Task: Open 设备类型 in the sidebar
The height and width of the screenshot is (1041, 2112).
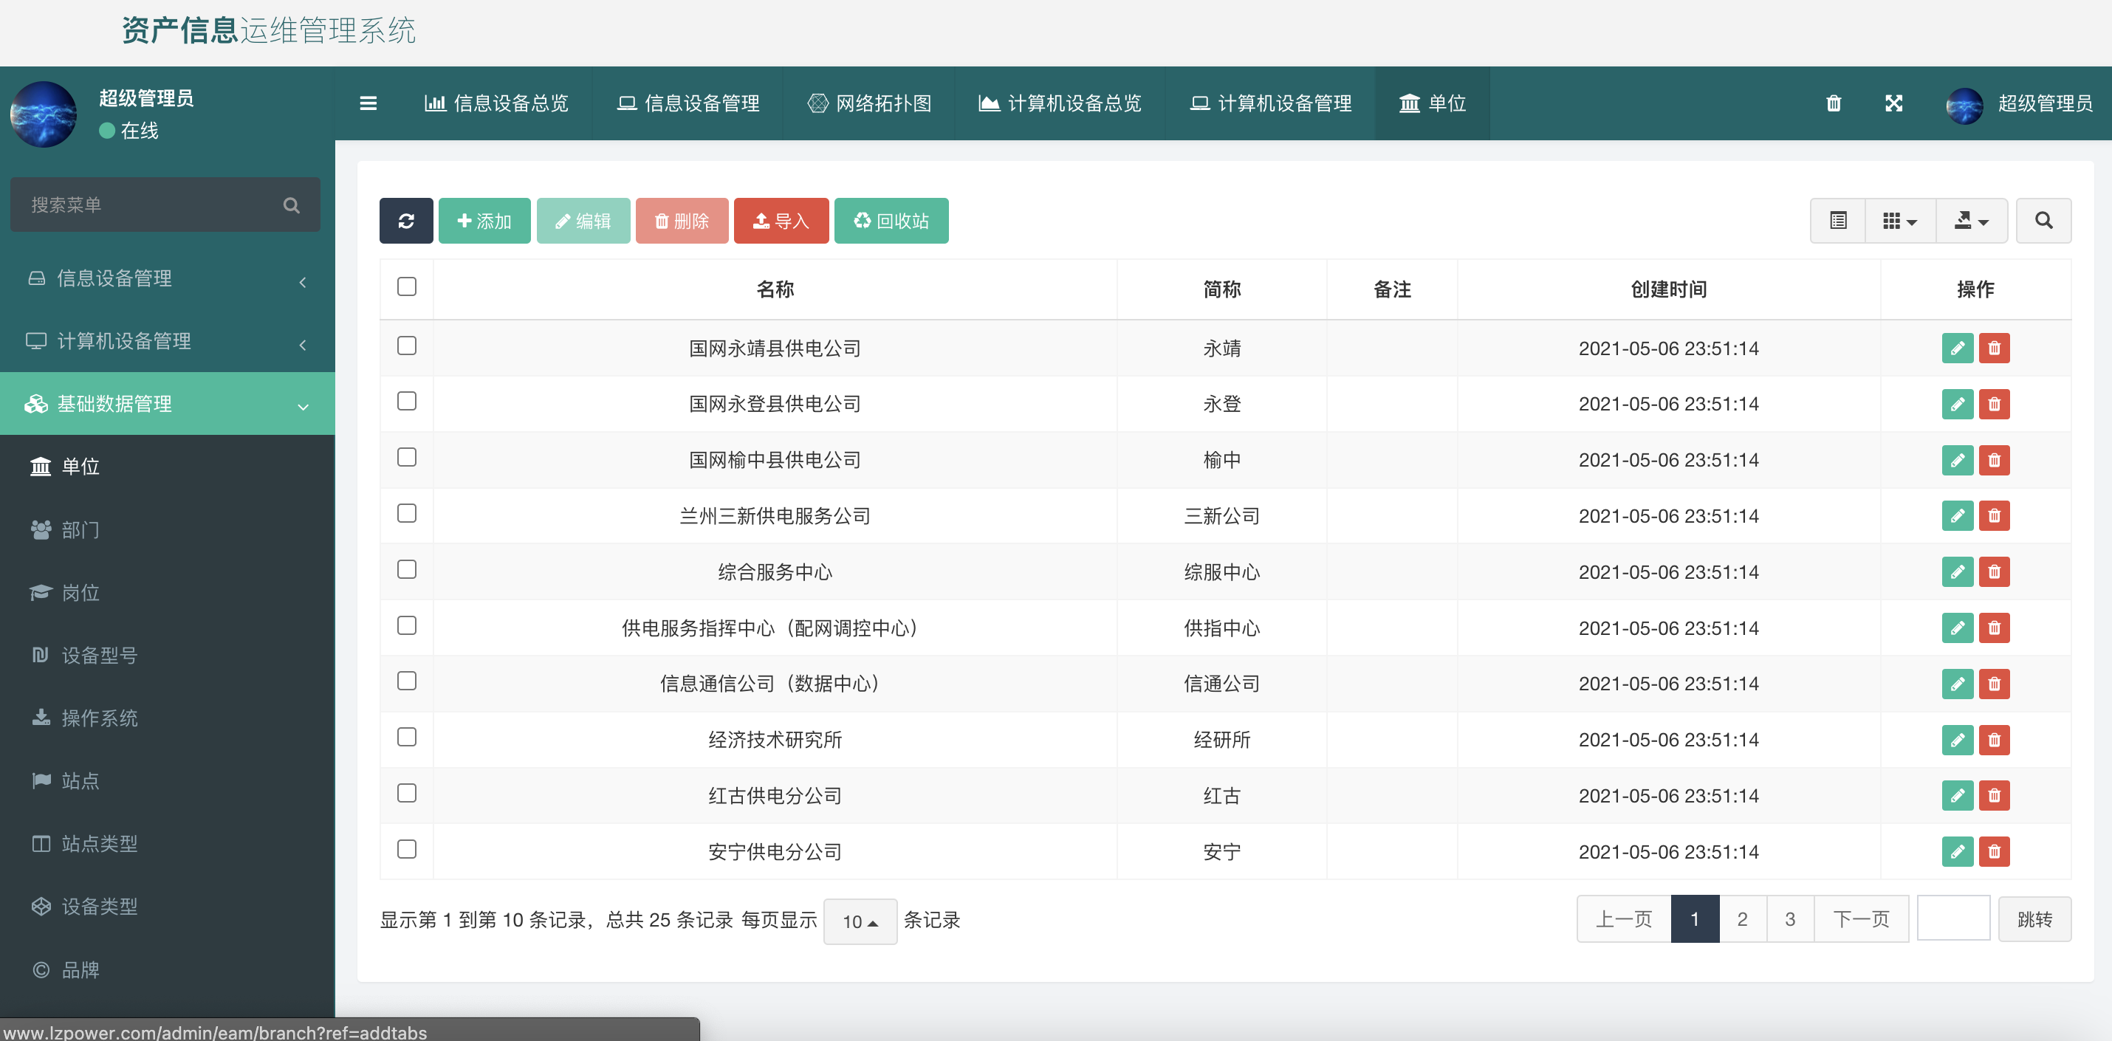Action: click(167, 907)
